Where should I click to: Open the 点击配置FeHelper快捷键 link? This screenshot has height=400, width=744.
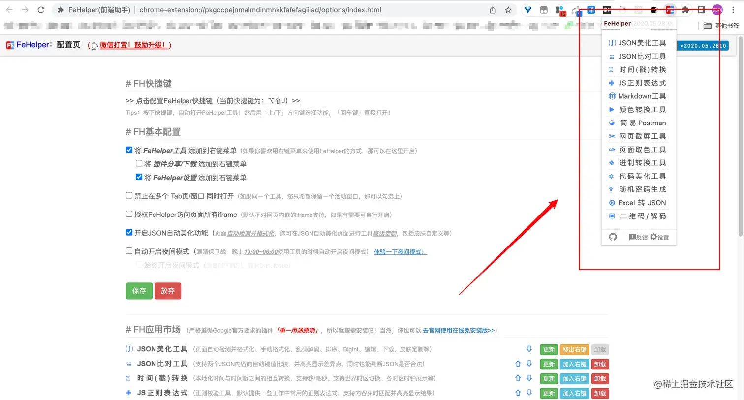tap(213, 101)
